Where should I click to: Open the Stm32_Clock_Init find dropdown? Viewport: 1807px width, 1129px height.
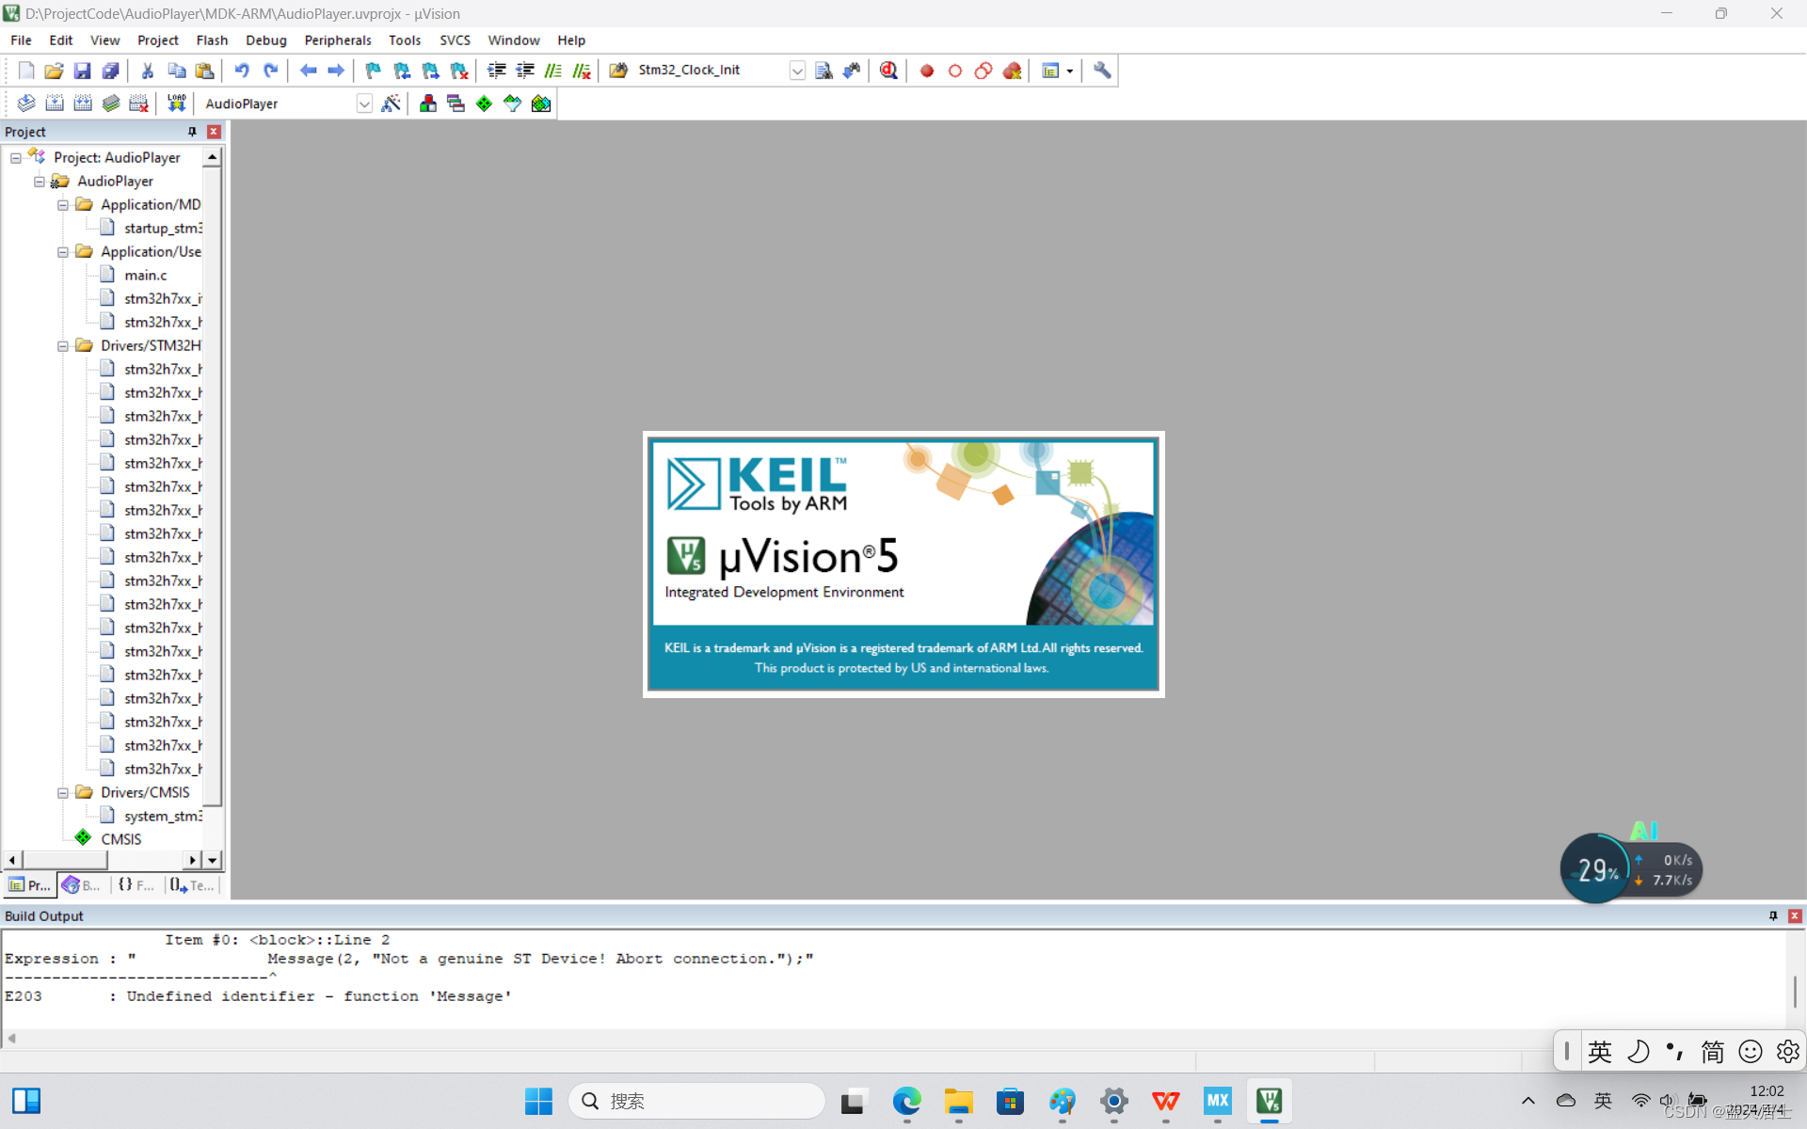[x=797, y=71]
